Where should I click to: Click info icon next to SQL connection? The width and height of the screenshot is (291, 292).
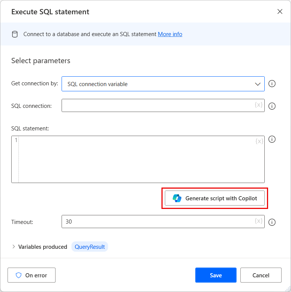tap(272, 106)
